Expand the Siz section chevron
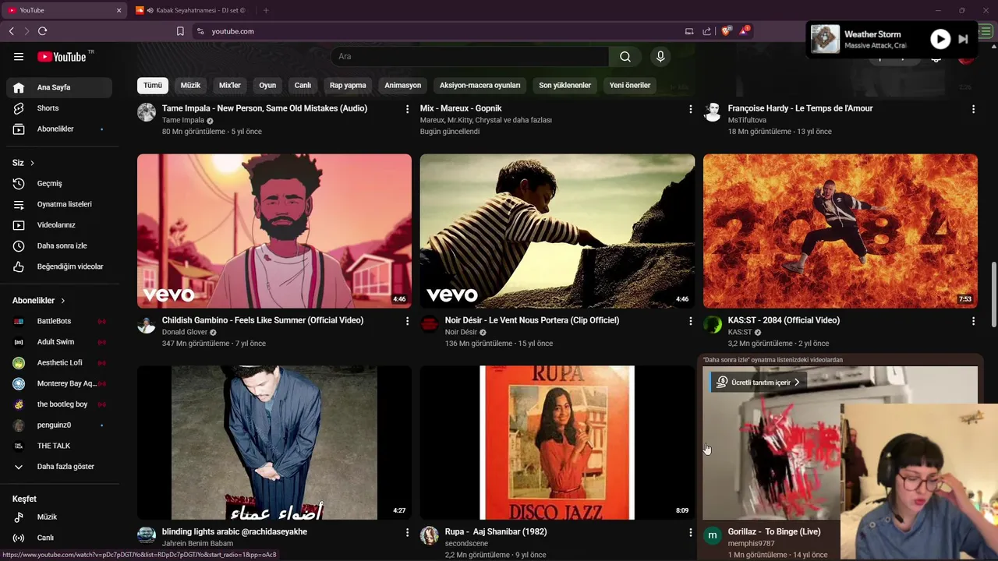This screenshot has width=998, height=561. click(x=32, y=163)
